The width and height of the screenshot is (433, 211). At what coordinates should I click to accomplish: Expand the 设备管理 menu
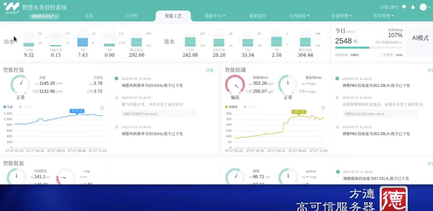pyautogui.click(x=341, y=16)
